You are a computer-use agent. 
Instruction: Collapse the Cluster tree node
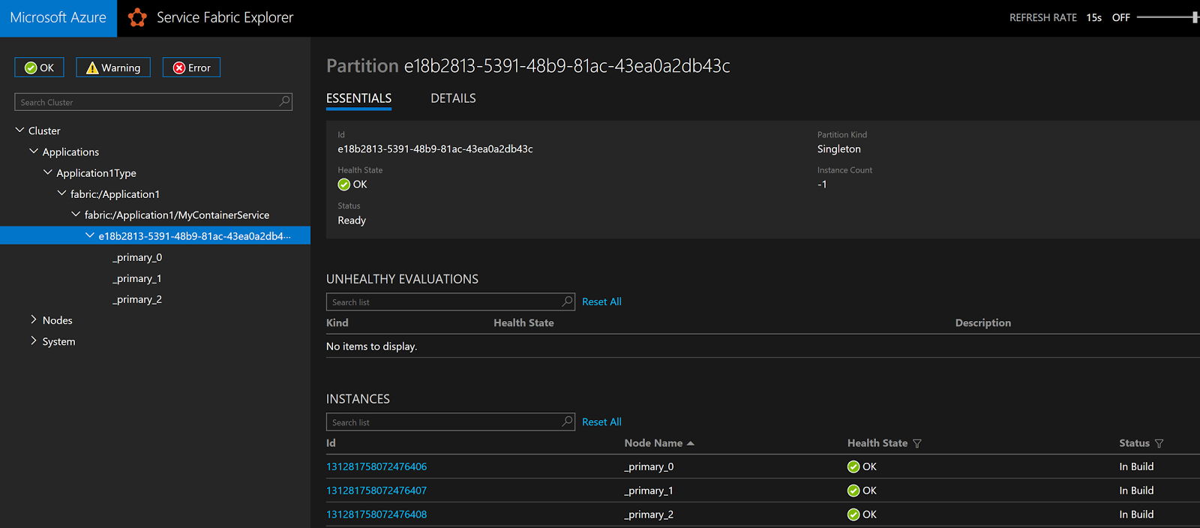click(x=19, y=130)
